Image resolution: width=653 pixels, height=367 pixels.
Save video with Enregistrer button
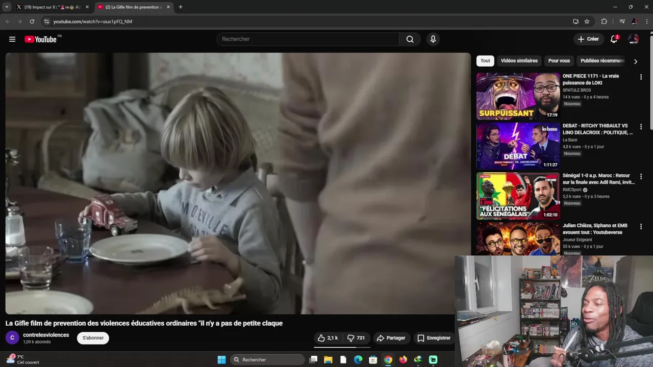click(x=434, y=338)
